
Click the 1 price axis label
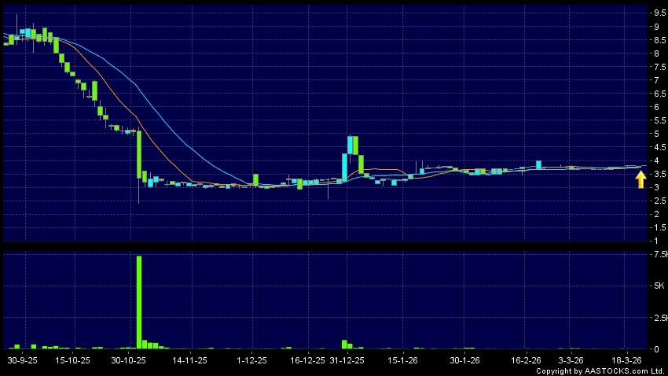655,241
